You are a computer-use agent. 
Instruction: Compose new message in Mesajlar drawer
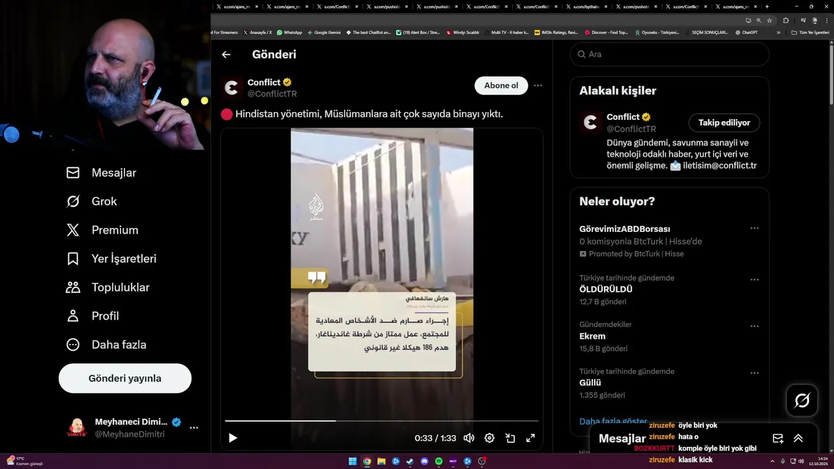tap(777, 438)
